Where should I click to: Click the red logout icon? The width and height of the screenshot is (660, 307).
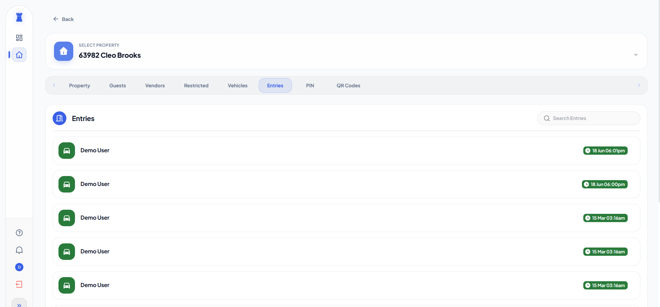pos(19,284)
